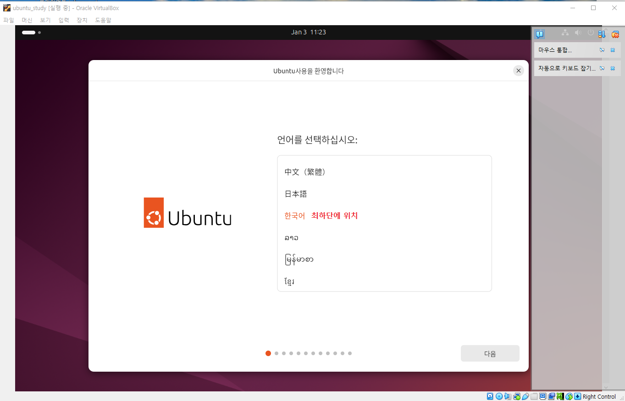This screenshot has width=625, height=401.
Task: Maximize the VirtualBox window
Action: 593,8
